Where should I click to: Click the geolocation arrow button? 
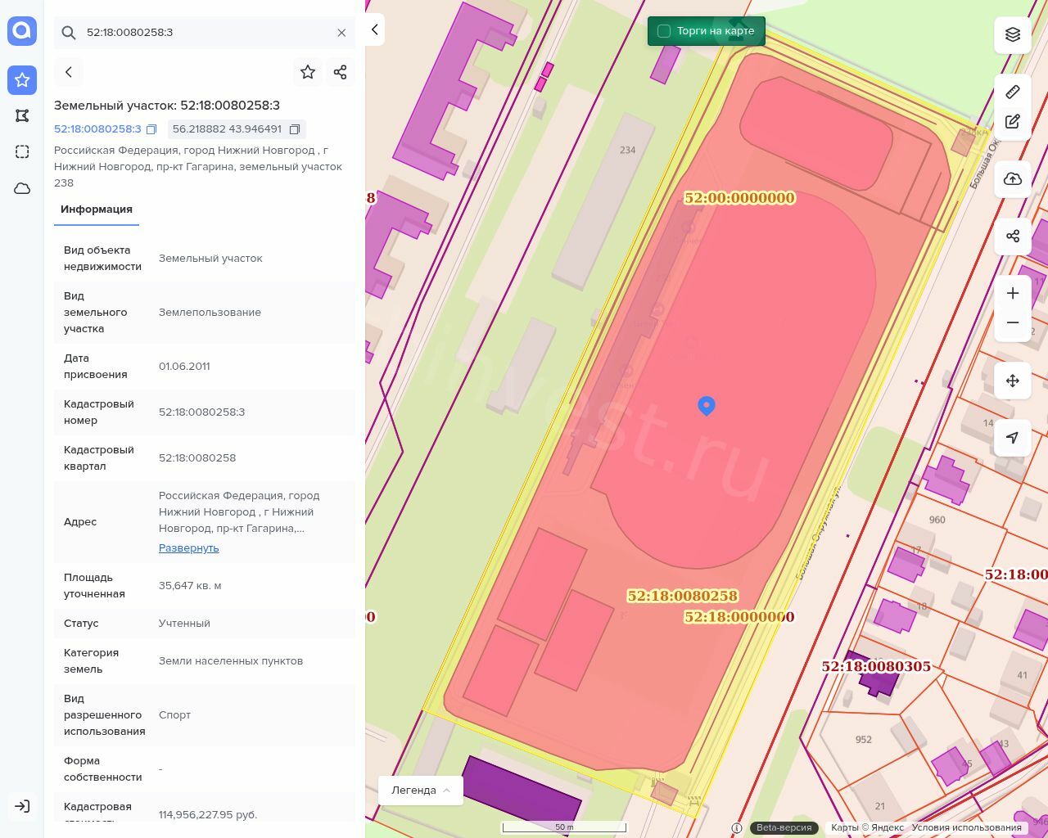1013,438
